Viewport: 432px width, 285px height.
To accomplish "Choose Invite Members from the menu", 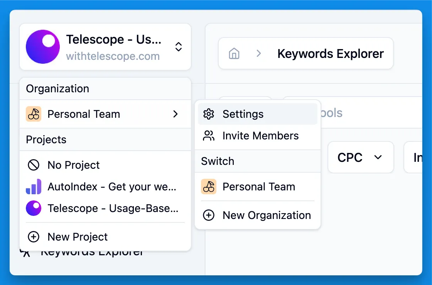I will point(260,136).
